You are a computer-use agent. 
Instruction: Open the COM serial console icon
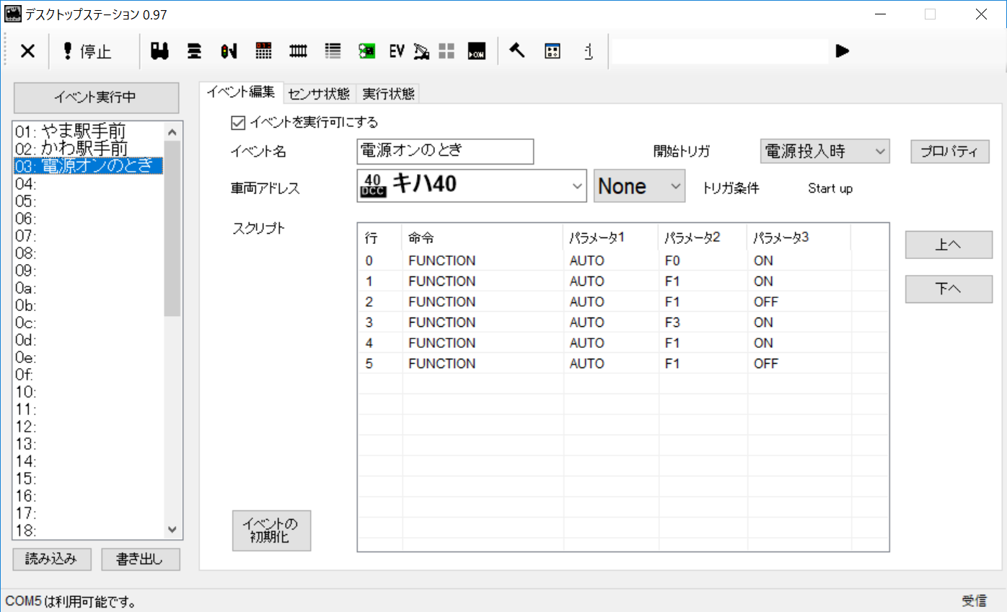click(x=476, y=51)
